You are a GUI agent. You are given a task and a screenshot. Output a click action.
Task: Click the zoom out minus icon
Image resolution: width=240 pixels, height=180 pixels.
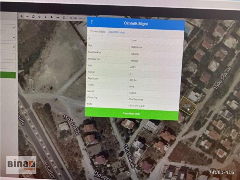27,16
